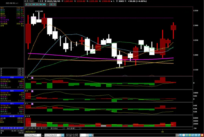This screenshot has width=204, height=137.
Task: Click GO button next to 保留空間 field
Action: click(90, 135)
